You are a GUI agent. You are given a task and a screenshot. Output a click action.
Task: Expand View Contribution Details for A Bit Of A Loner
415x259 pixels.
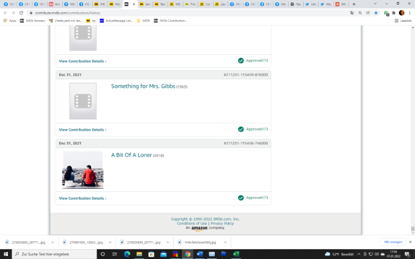[82, 198]
